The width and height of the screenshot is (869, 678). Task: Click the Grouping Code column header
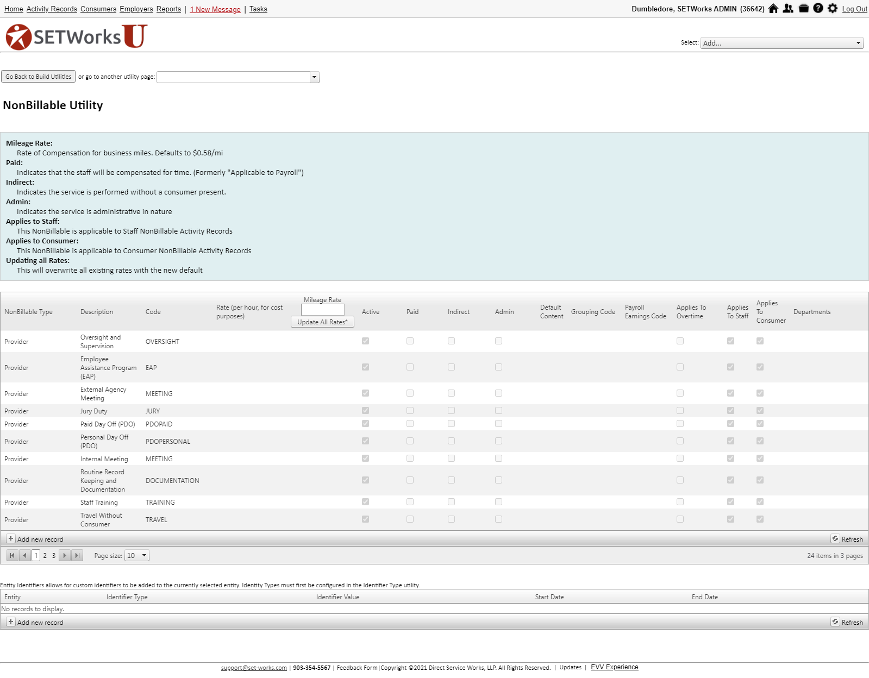593,312
